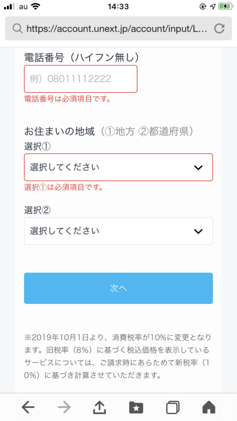The height and width of the screenshot is (421, 237).
Task: Tap the browser back arrow
Action: coord(28,407)
